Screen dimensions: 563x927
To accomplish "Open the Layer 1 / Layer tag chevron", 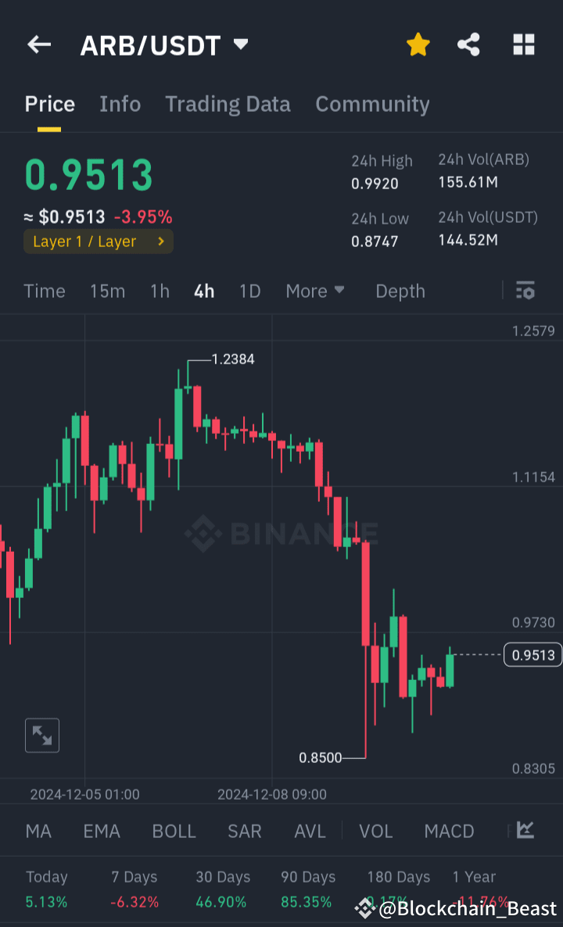I will point(162,242).
